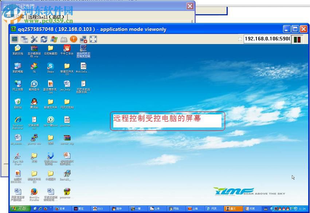Select the Internet Explorer desktop icon

click(17, 122)
